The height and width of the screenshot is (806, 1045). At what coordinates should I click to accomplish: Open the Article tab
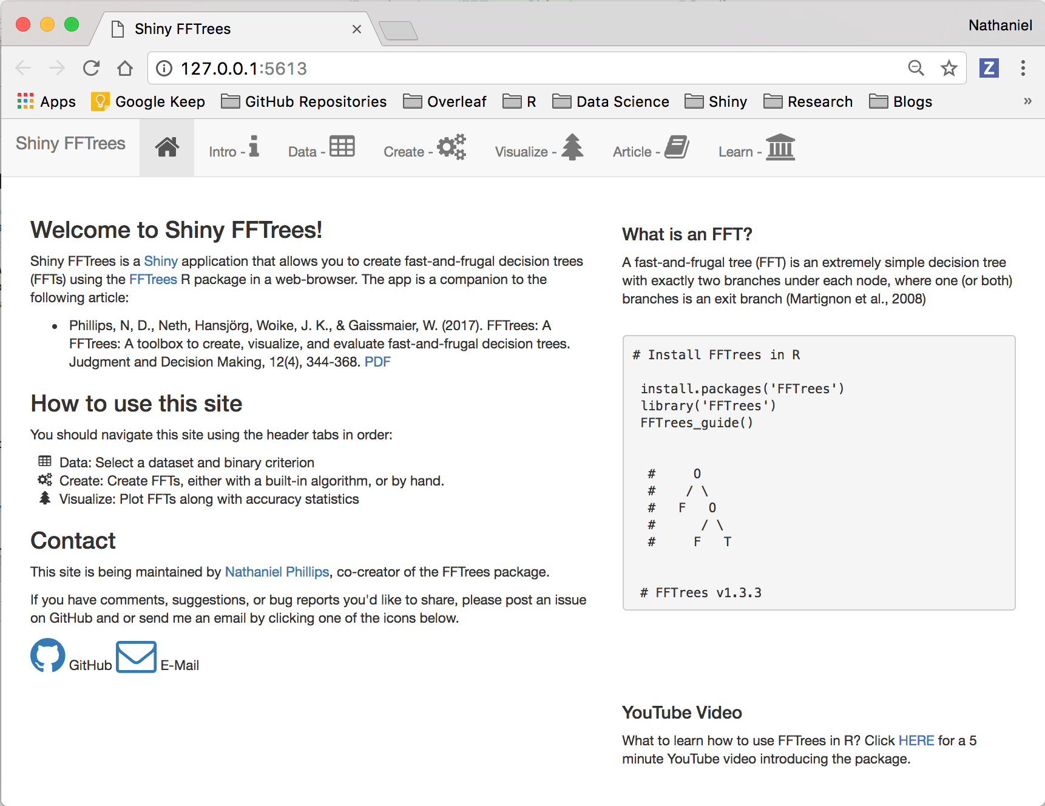click(x=651, y=147)
